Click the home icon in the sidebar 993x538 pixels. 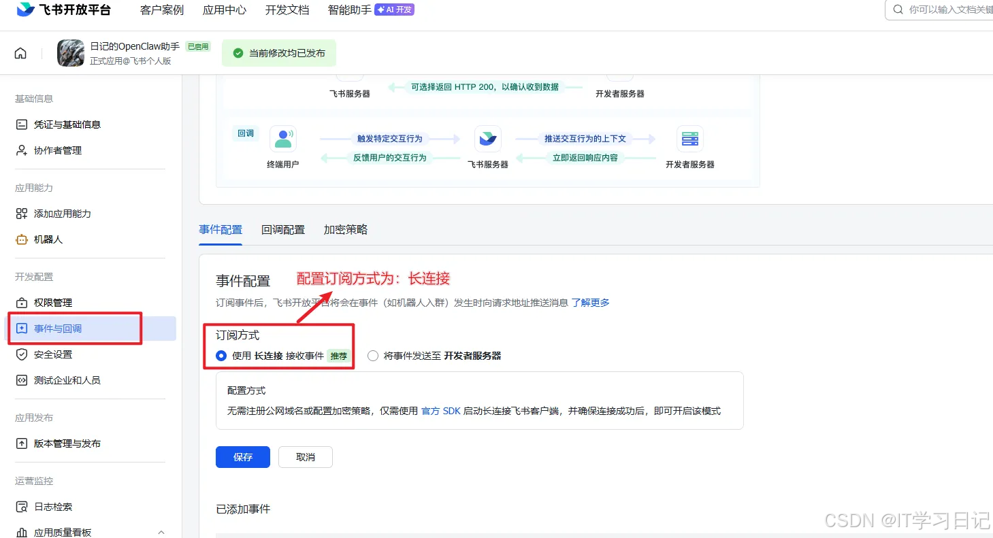pos(20,52)
